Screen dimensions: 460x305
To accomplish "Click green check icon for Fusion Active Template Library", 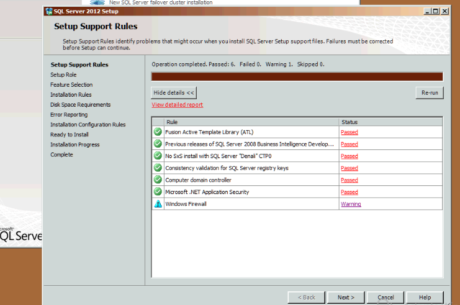I will pyautogui.click(x=158, y=132).
